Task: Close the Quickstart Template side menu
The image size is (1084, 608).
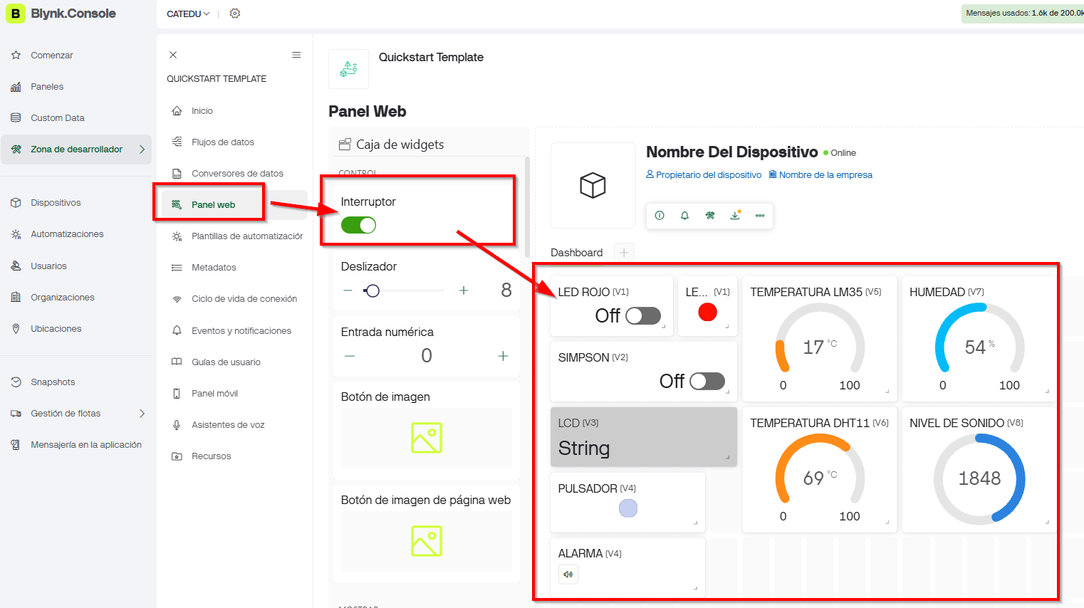Action: click(x=173, y=55)
